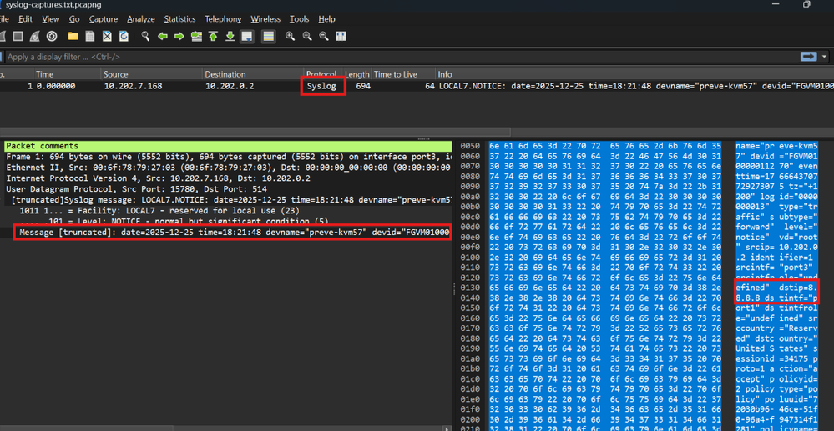Jump to the first packet icon
The width and height of the screenshot is (834, 431).
point(213,36)
